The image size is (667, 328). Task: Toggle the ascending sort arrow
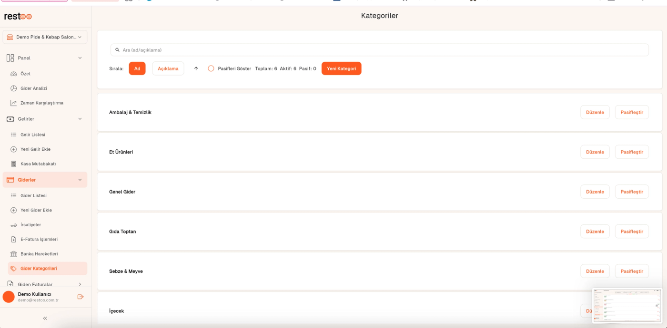(x=196, y=68)
